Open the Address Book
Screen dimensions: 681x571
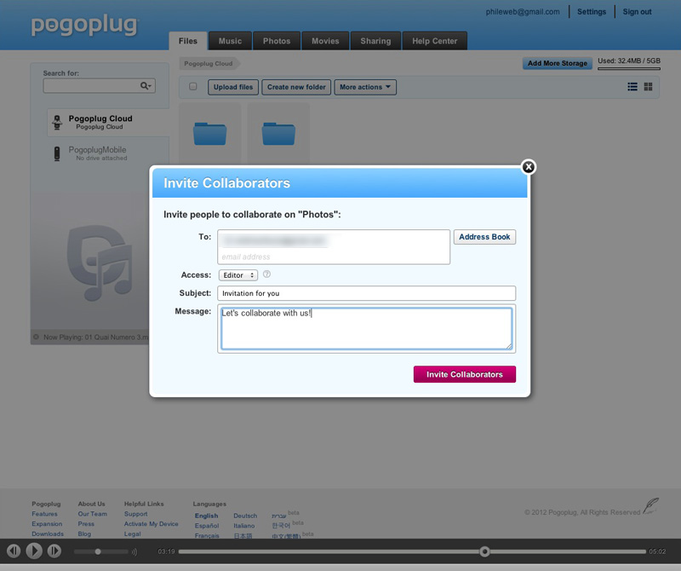[x=484, y=237]
